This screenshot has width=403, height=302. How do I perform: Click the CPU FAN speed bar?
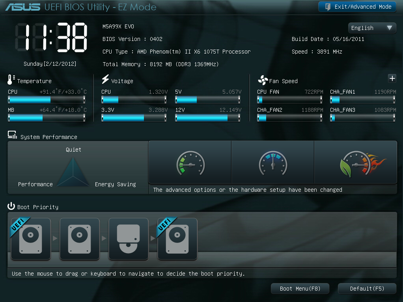[x=290, y=100]
